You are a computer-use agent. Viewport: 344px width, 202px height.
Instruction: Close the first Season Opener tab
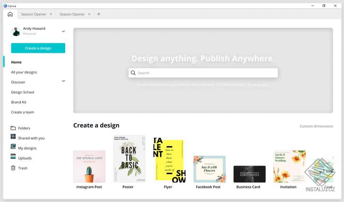(51, 14)
